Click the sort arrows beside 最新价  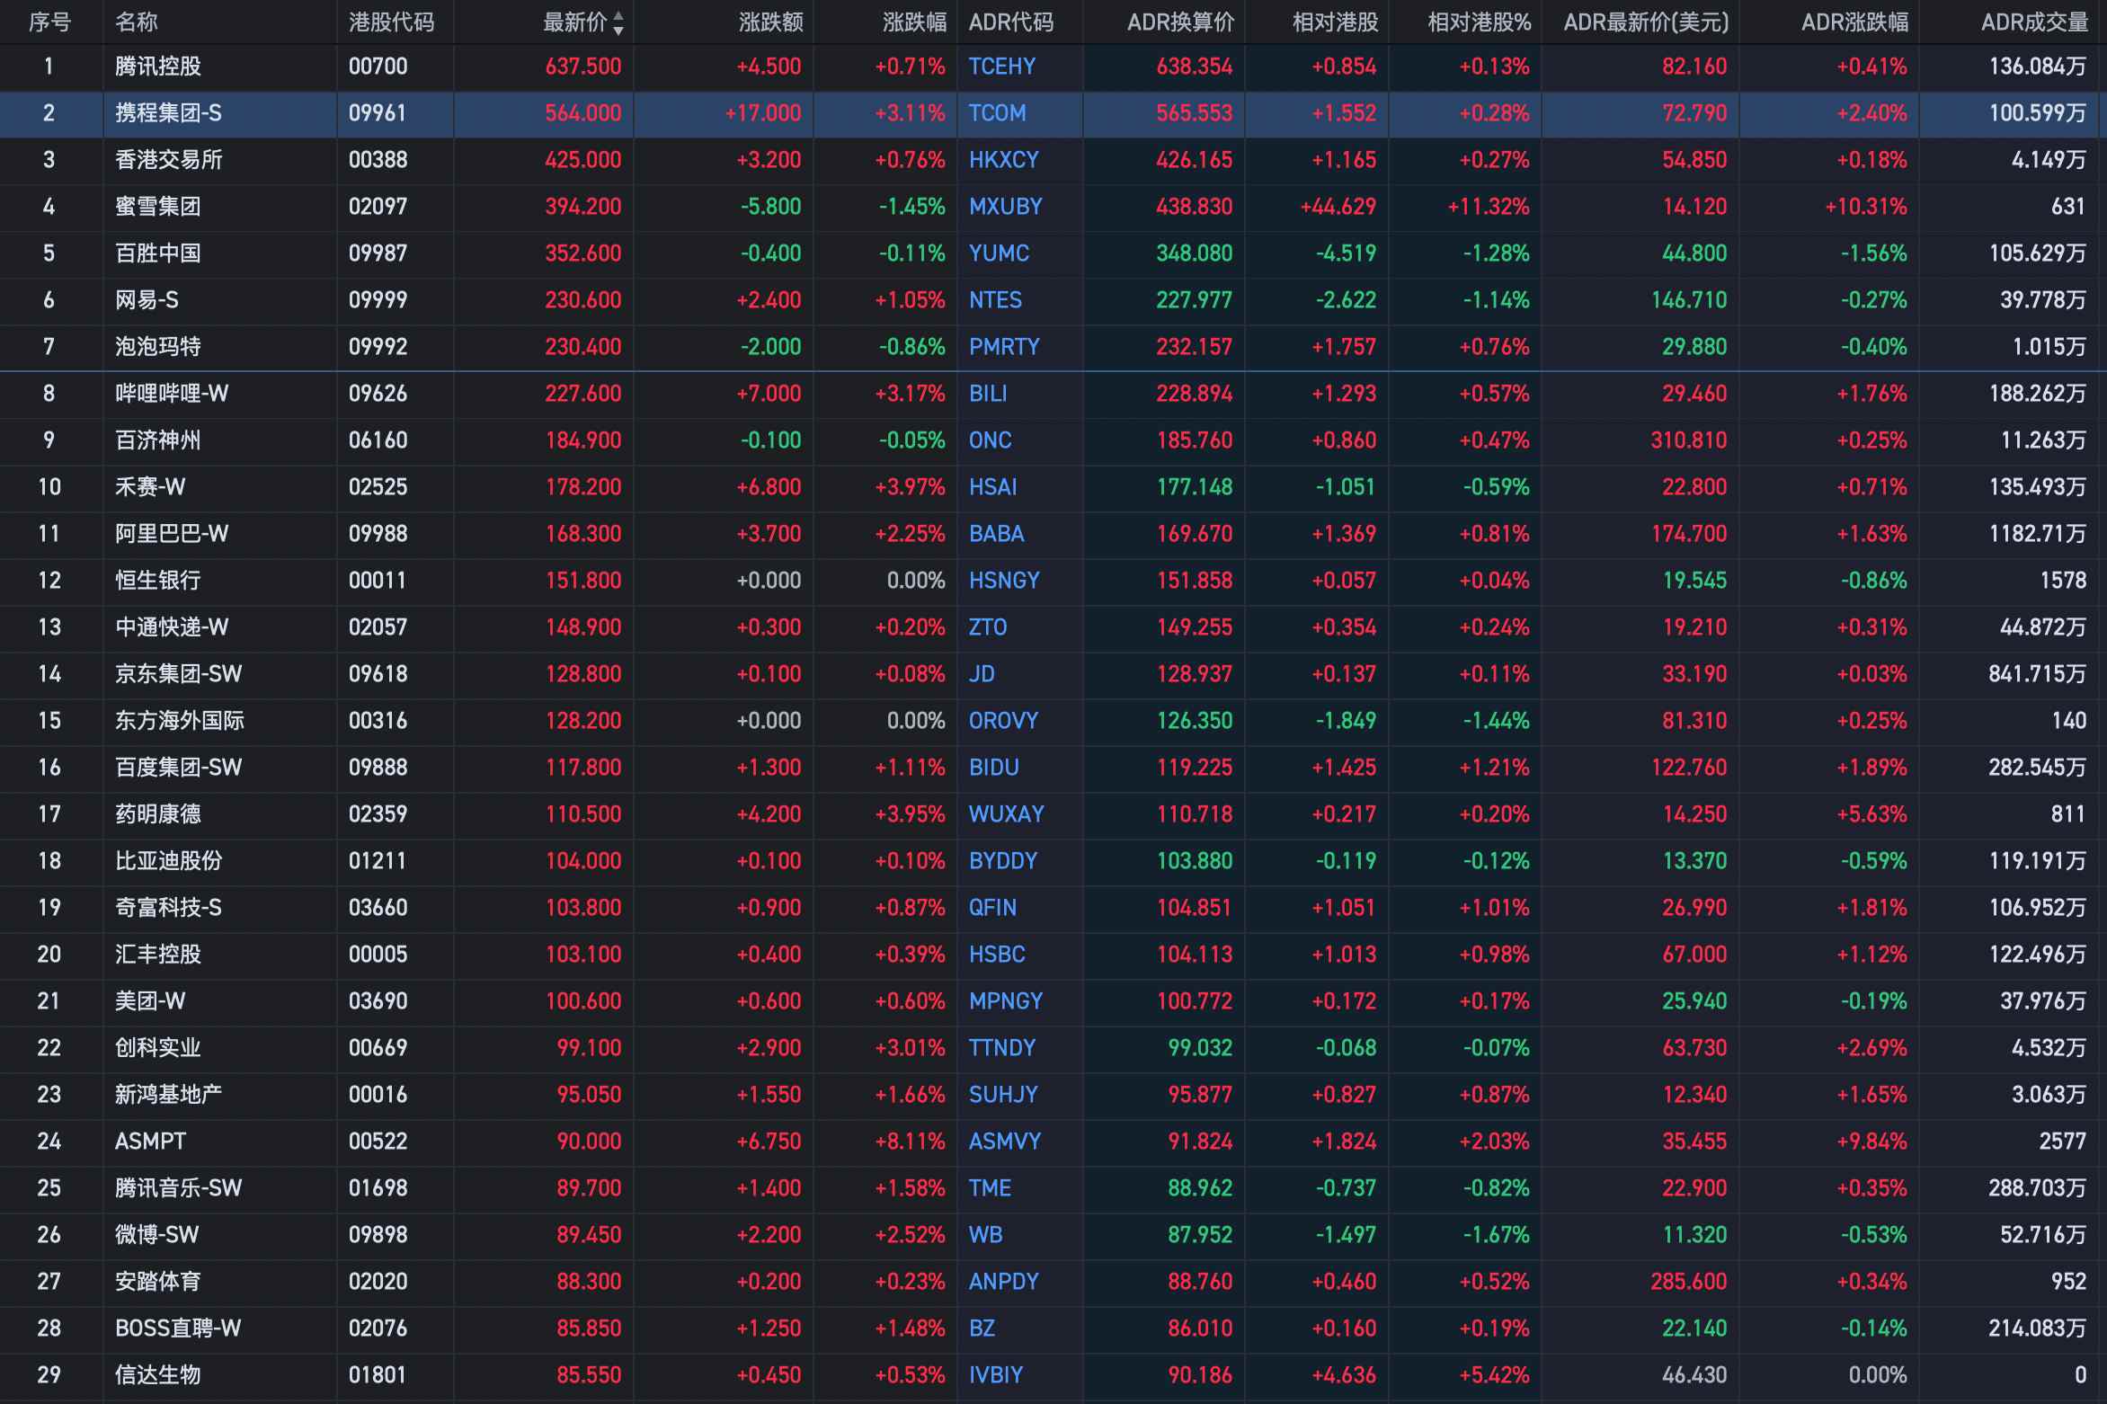(618, 23)
